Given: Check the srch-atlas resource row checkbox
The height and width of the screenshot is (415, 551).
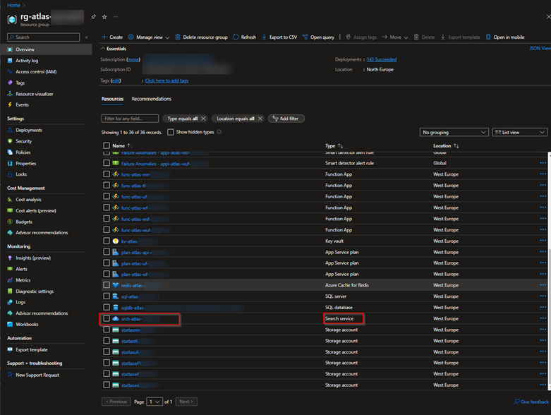Looking at the screenshot, I should pos(107,319).
